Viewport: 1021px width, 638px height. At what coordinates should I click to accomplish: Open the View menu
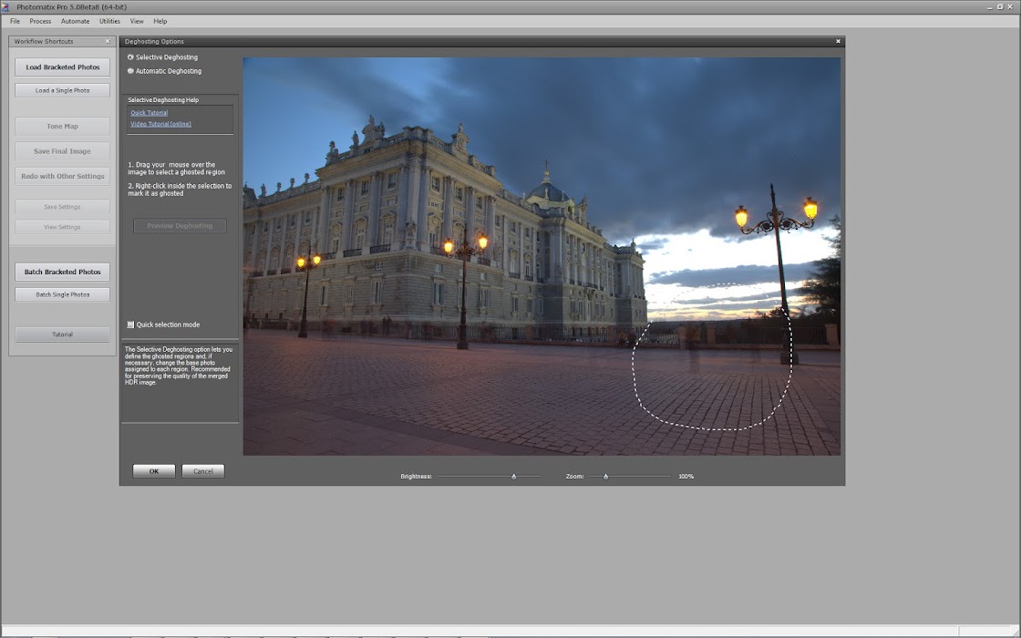[x=137, y=22]
